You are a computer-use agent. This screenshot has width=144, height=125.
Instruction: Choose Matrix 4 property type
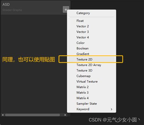[x=91, y=98]
